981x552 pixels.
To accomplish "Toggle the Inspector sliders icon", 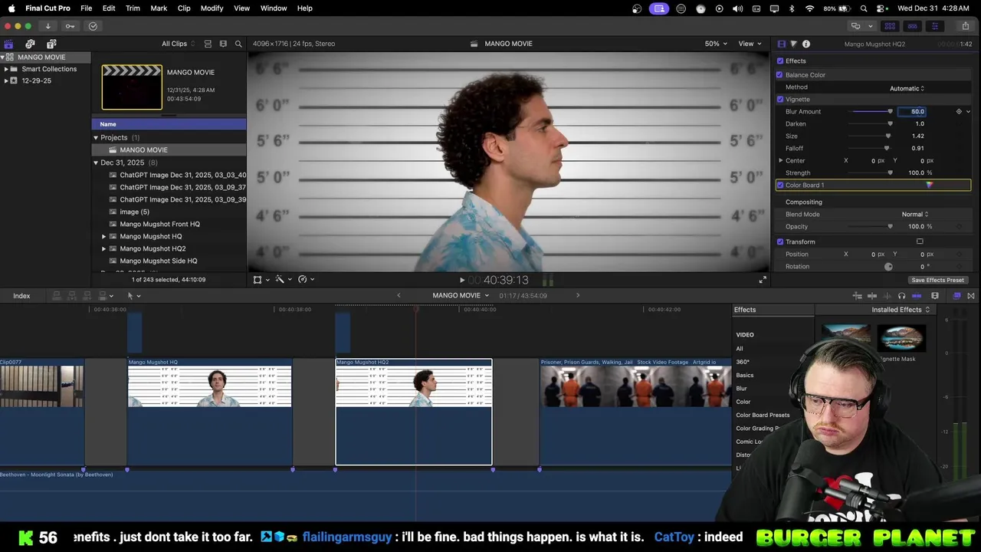I will click(x=934, y=26).
